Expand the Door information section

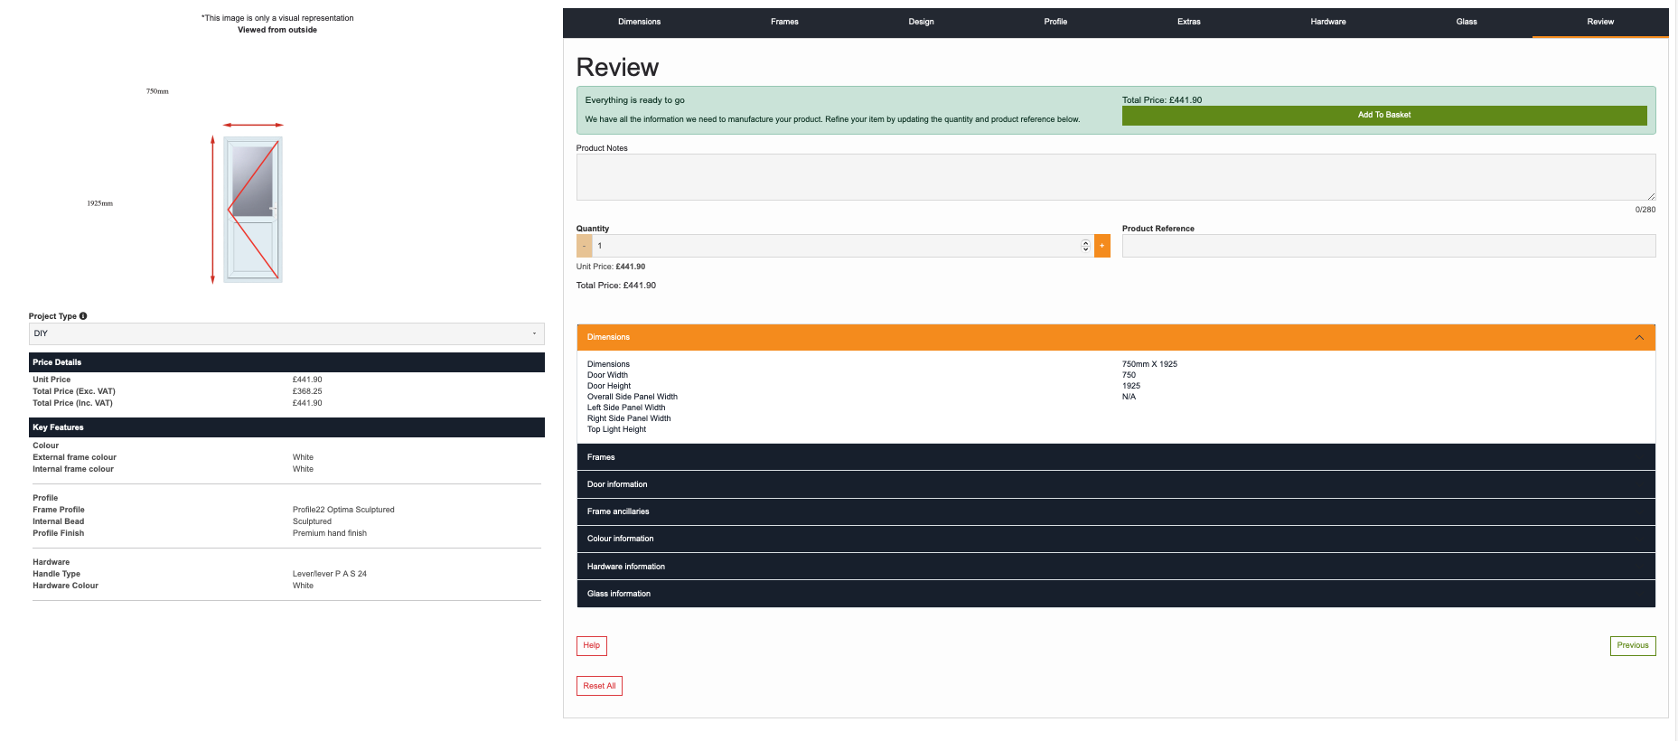(x=1115, y=484)
